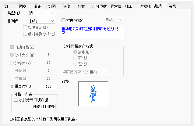The width and height of the screenshot is (194, 126).
Task: Toggle the 自动分格 checkbox
Action: click(12, 47)
